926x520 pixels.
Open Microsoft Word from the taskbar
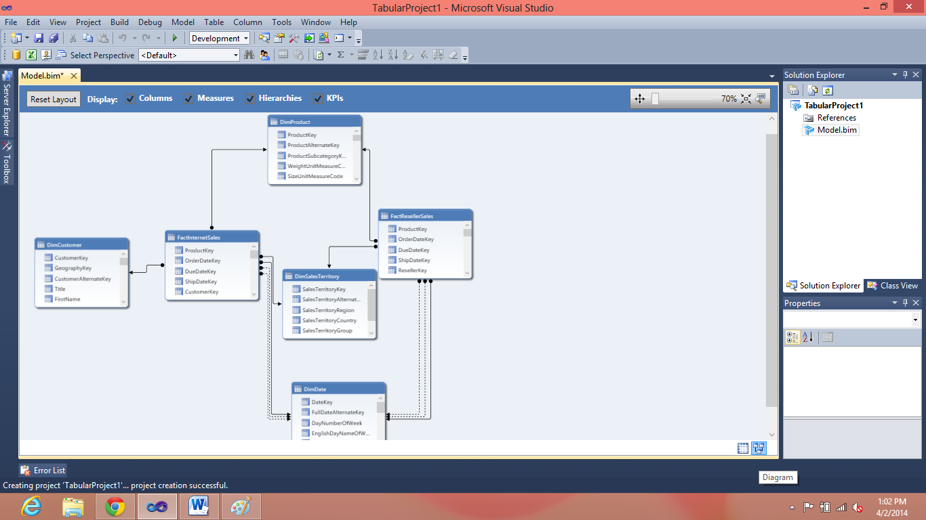(199, 506)
